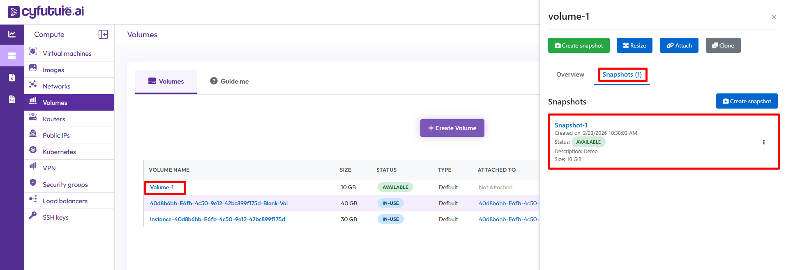
Task: Open the Snapshot-1 link
Action: pos(571,125)
